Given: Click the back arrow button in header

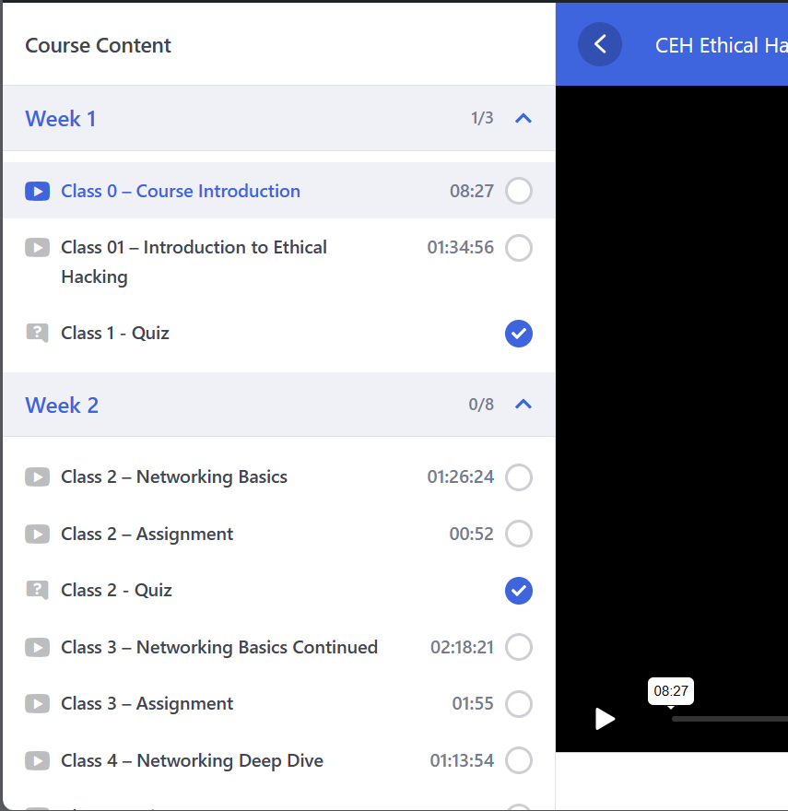Looking at the screenshot, I should (600, 44).
